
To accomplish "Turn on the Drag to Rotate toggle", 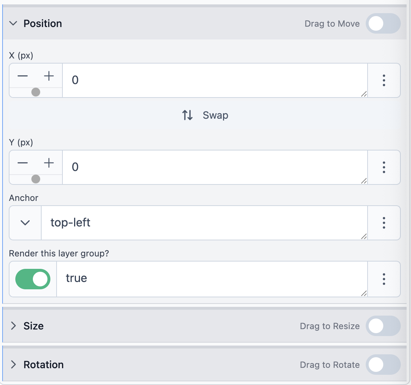I will pos(383,365).
